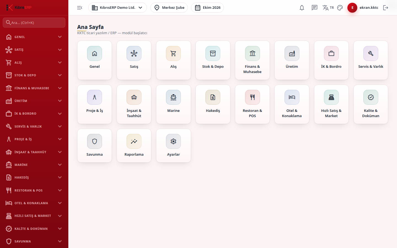
Task: Open the Otel & Konaklama tile
Action: (292, 104)
